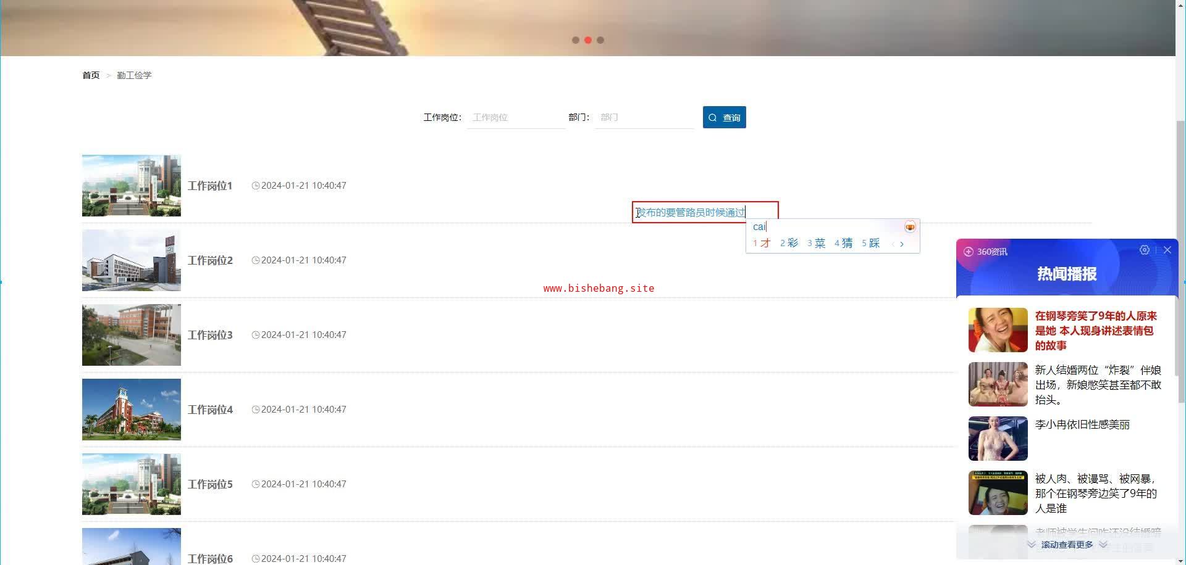Screen dimensions: 1186x565
Task: Open the 工作岗位6 title link
Action: 210,559
